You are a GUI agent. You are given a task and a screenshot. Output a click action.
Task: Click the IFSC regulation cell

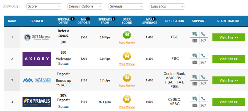point(175,59)
